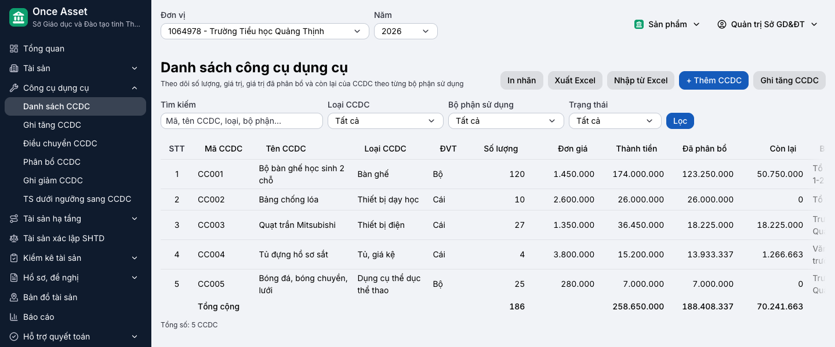Click the CC001 code cell
The image size is (835, 347).
click(210, 174)
